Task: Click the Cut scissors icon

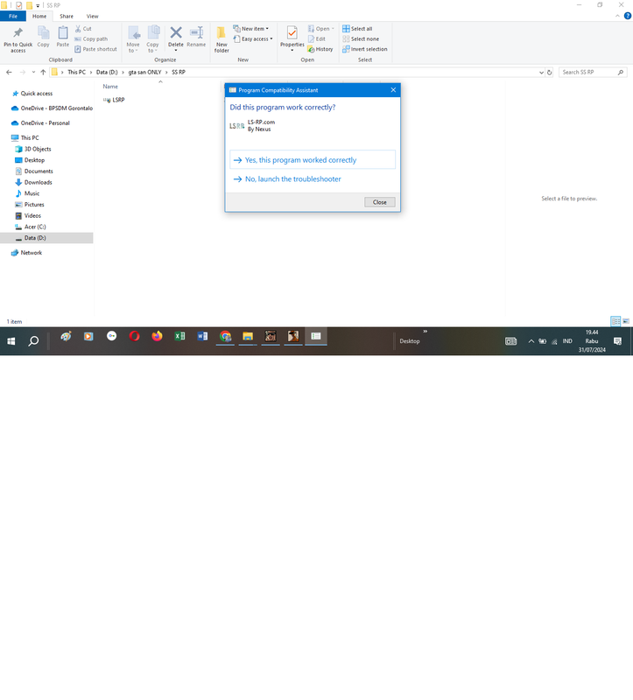Action: click(x=78, y=29)
